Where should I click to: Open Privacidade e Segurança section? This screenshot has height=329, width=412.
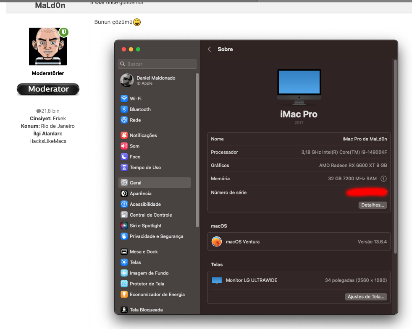pyautogui.click(x=156, y=236)
